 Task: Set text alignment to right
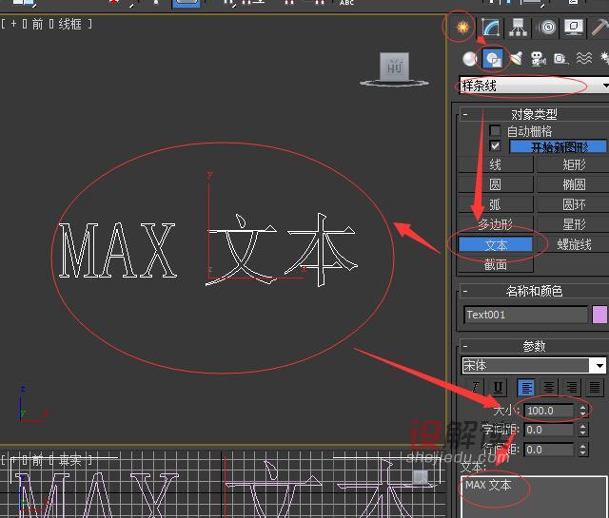572,387
